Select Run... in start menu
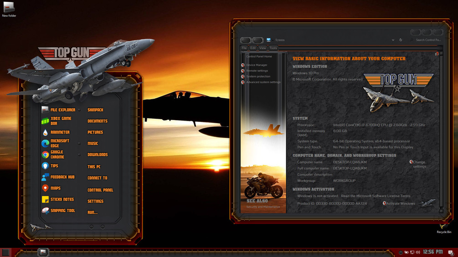The image size is (458, 257). (93, 212)
